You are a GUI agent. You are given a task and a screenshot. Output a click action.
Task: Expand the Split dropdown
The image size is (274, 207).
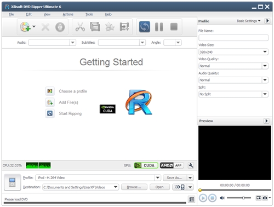(233, 94)
